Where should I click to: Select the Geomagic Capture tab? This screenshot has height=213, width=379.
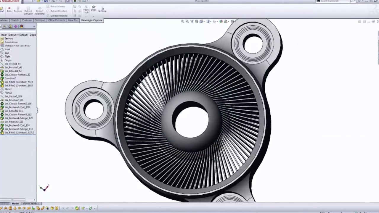point(91,20)
